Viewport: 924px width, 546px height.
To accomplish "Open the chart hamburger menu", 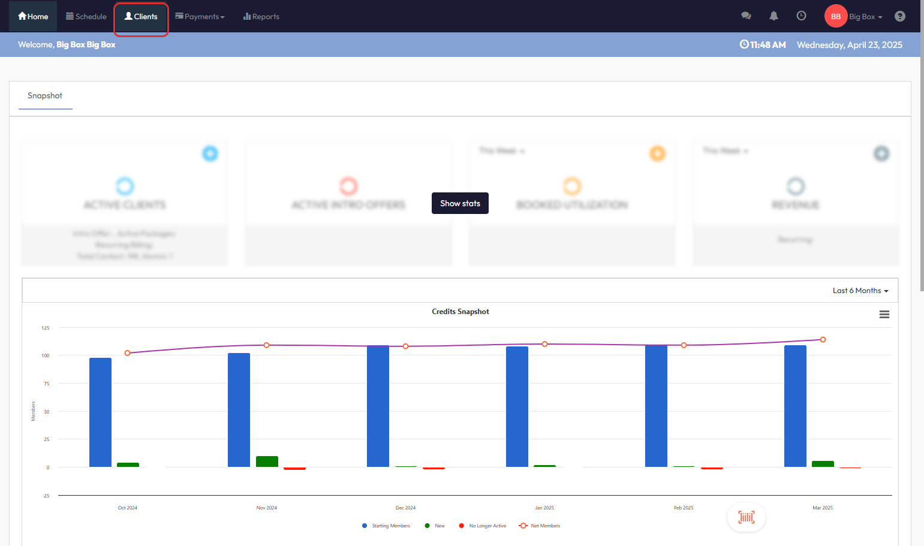I will [x=884, y=315].
